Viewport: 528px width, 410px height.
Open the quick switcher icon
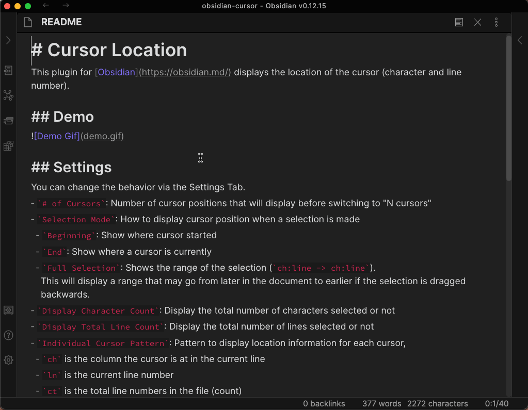(8, 70)
